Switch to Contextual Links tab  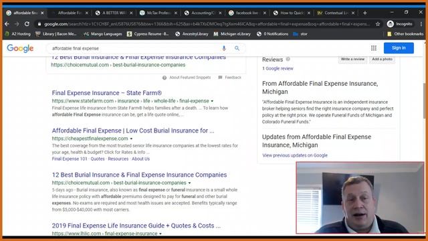point(335,13)
